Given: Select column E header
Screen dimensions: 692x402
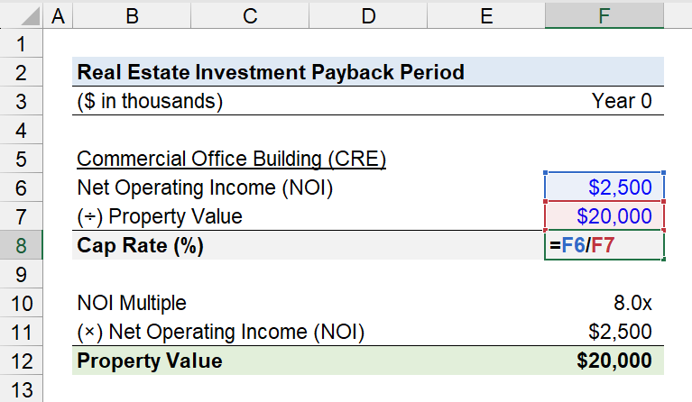Looking at the screenshot, I should (x=486, y=16).
